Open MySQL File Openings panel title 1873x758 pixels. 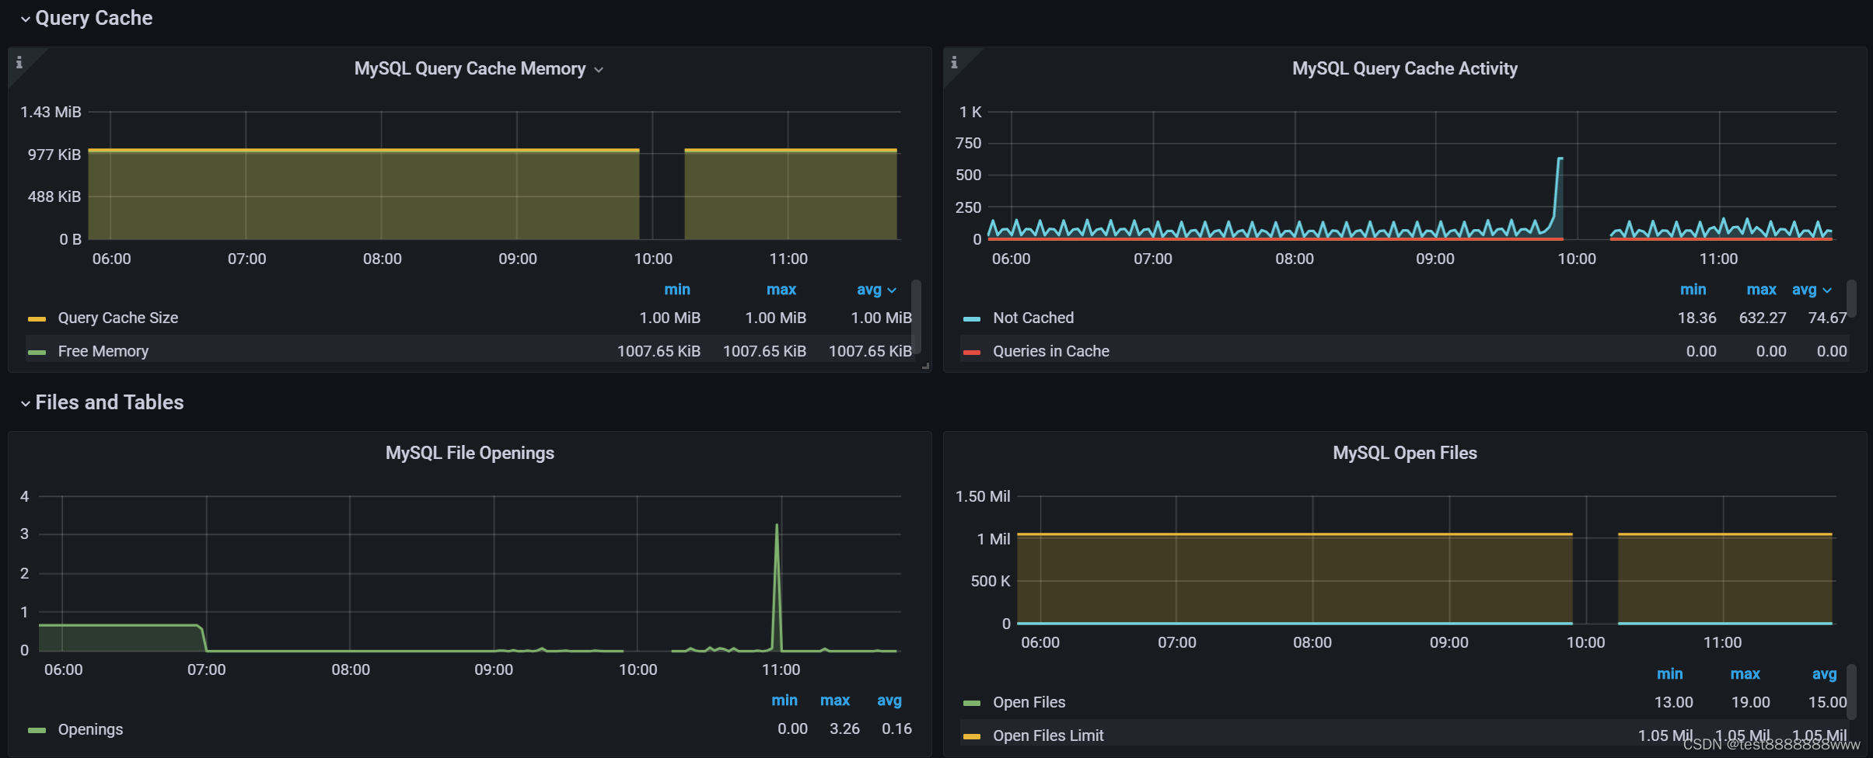(470, 453)
